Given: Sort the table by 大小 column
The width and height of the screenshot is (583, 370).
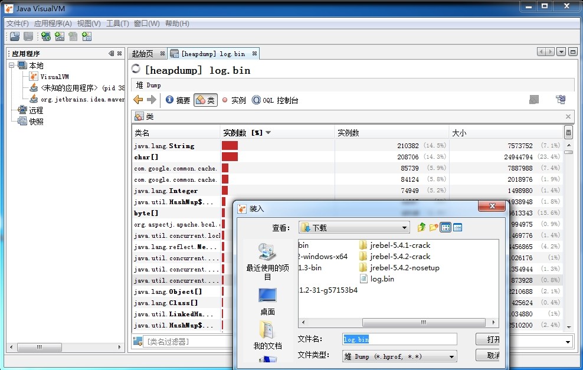Looking at the screenshot, I should pos(506,133).
